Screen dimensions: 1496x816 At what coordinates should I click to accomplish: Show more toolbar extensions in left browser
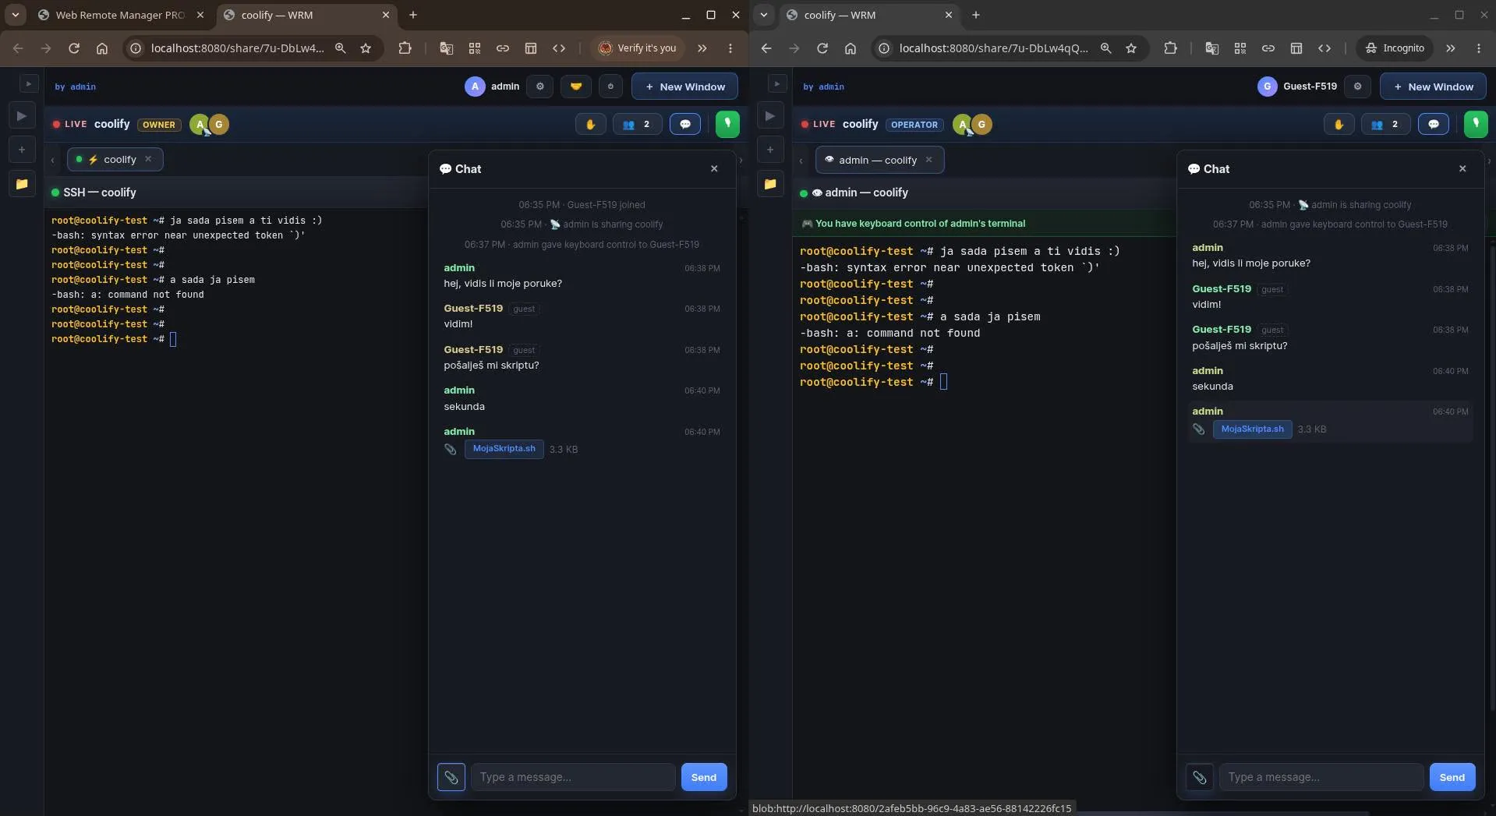pyautogui.click(x=702, y=48)
